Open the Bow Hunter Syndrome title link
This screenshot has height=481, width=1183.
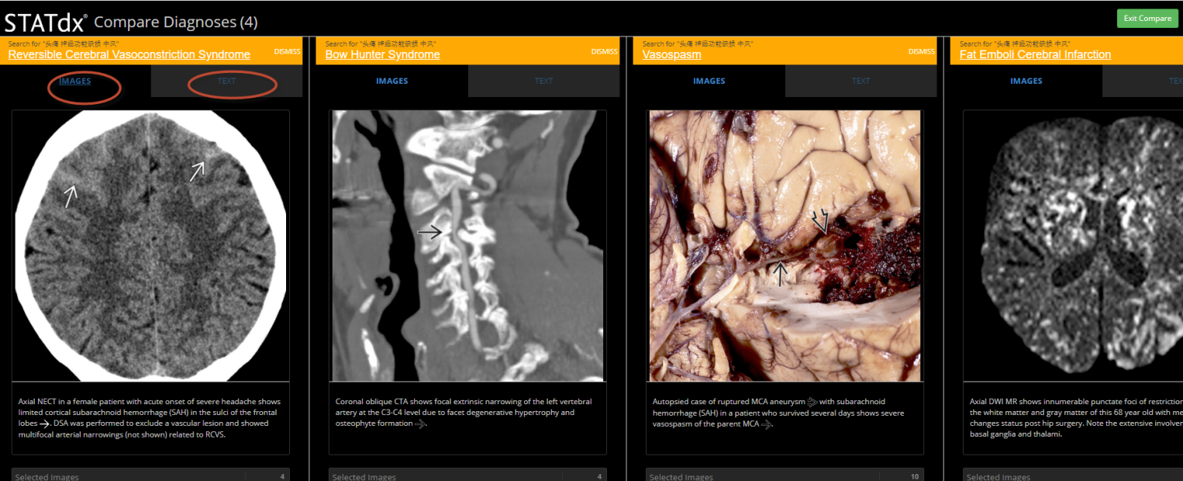382,55
